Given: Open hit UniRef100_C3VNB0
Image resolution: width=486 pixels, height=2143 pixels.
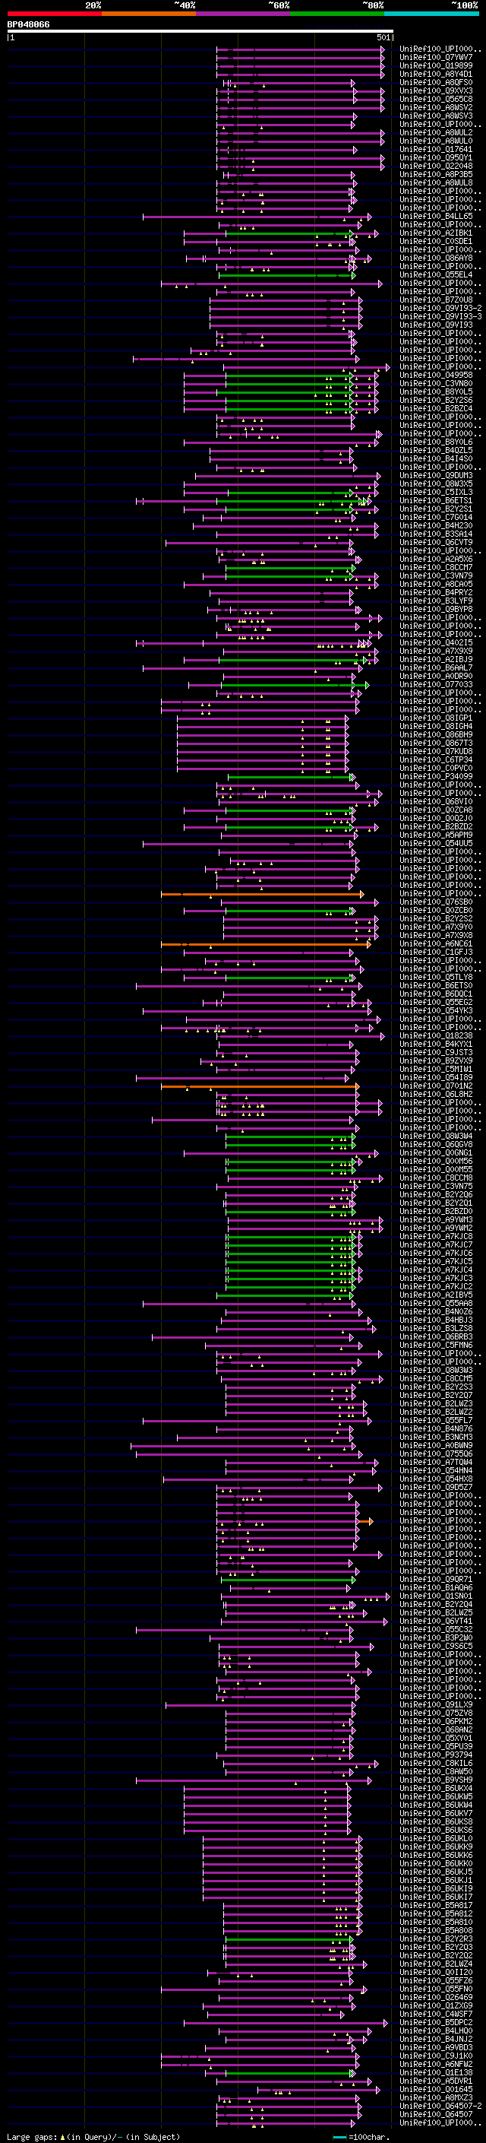Looking at the screenshot, I should (x=436, y=385).
